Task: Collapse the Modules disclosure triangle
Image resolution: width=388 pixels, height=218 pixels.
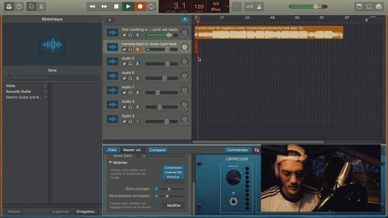Action: (x=110, y=162)
